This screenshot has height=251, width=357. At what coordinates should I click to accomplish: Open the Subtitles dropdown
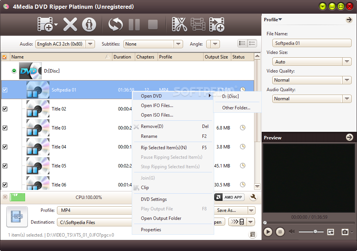(178, 44)
